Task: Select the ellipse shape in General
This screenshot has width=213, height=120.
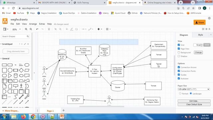Action: coord(27,65)
